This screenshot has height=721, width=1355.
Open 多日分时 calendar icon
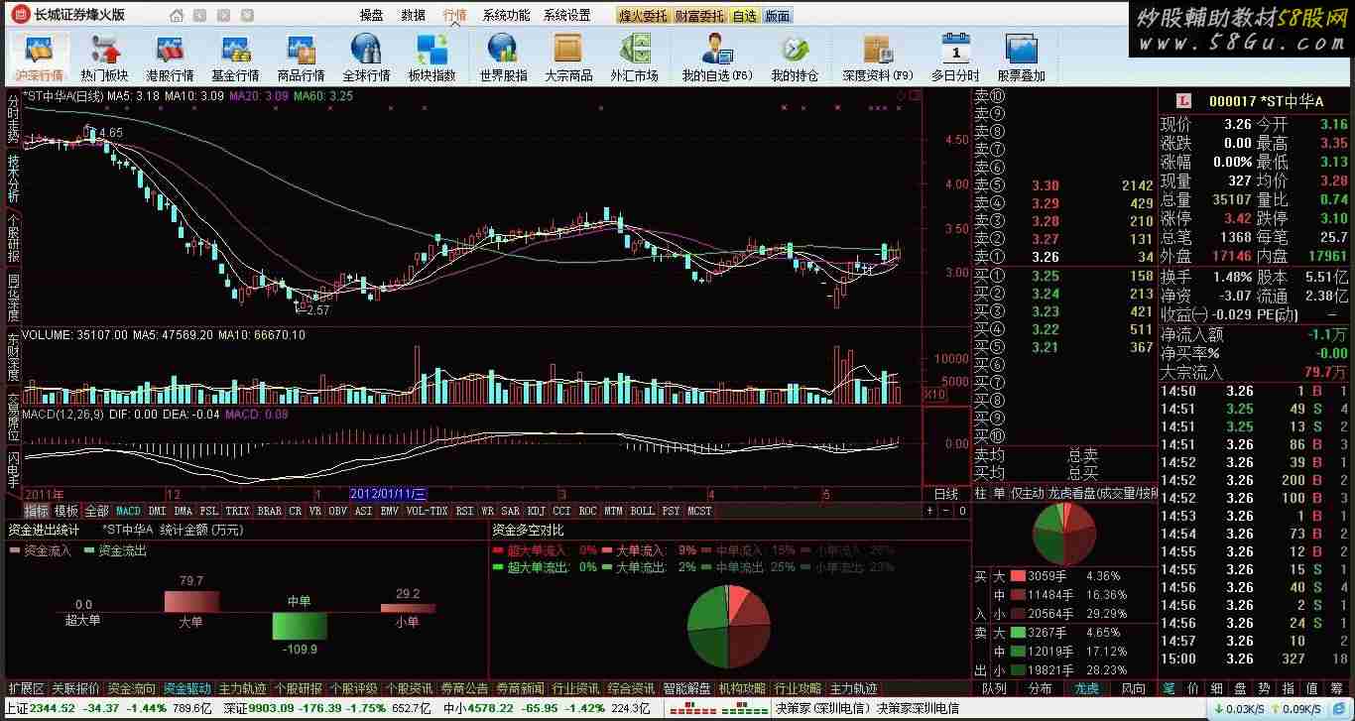[x=954, y=58]
